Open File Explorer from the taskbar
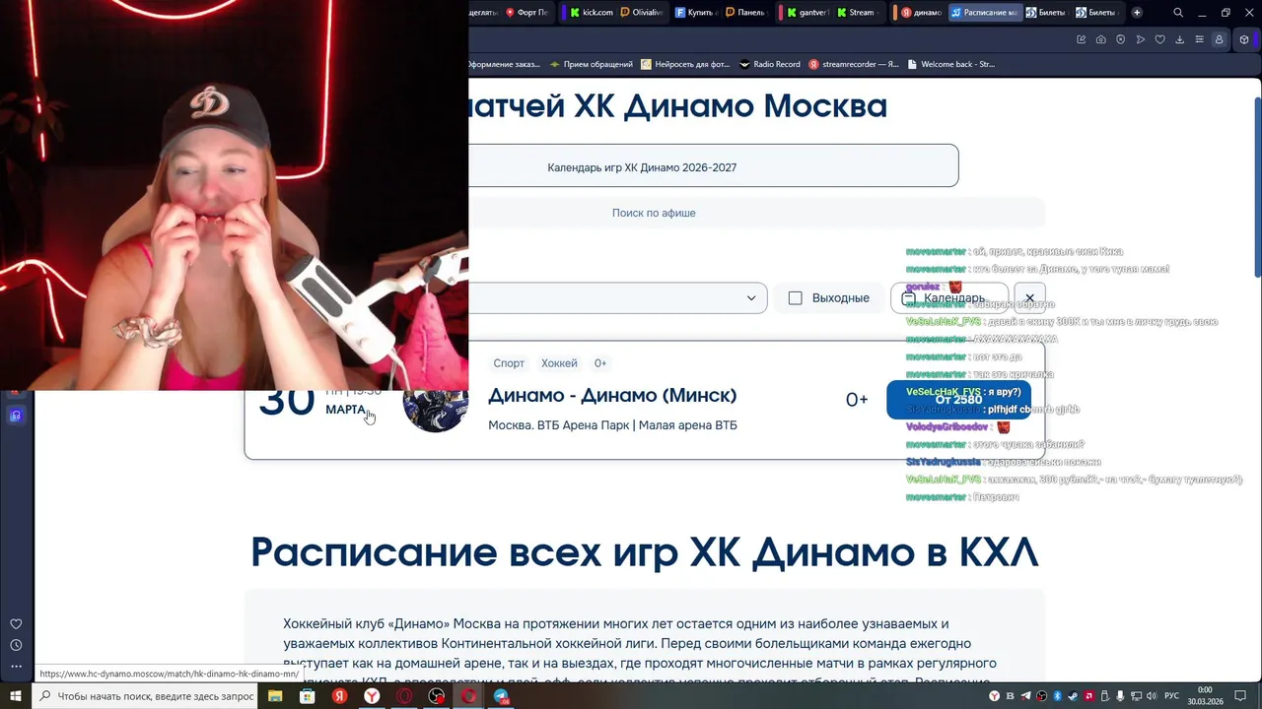Viewport: 1262px width, 709px height. click(275, 696)
